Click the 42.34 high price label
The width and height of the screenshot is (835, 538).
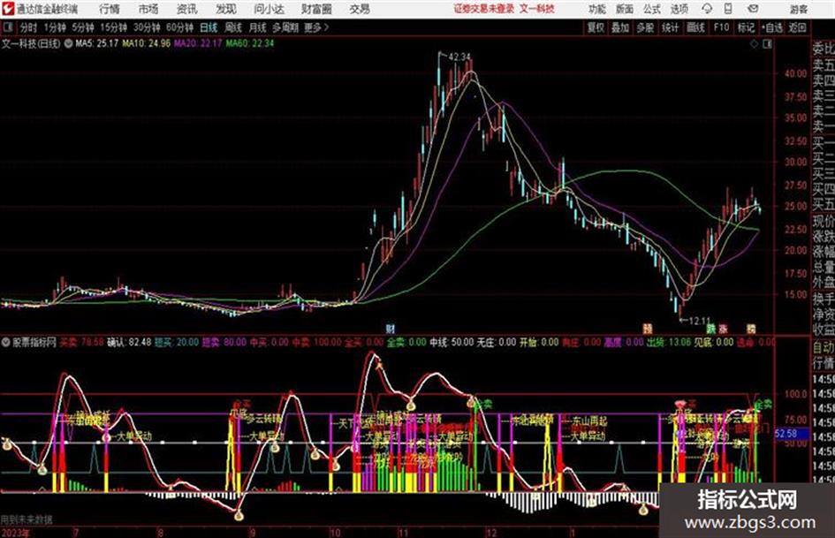coord(459,57)
